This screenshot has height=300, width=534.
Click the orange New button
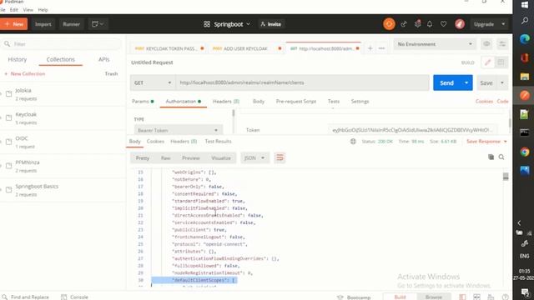coord(13,24)
